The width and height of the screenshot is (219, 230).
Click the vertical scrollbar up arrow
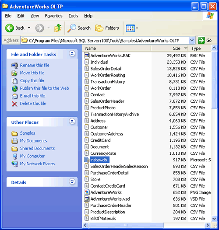[214, 48]
